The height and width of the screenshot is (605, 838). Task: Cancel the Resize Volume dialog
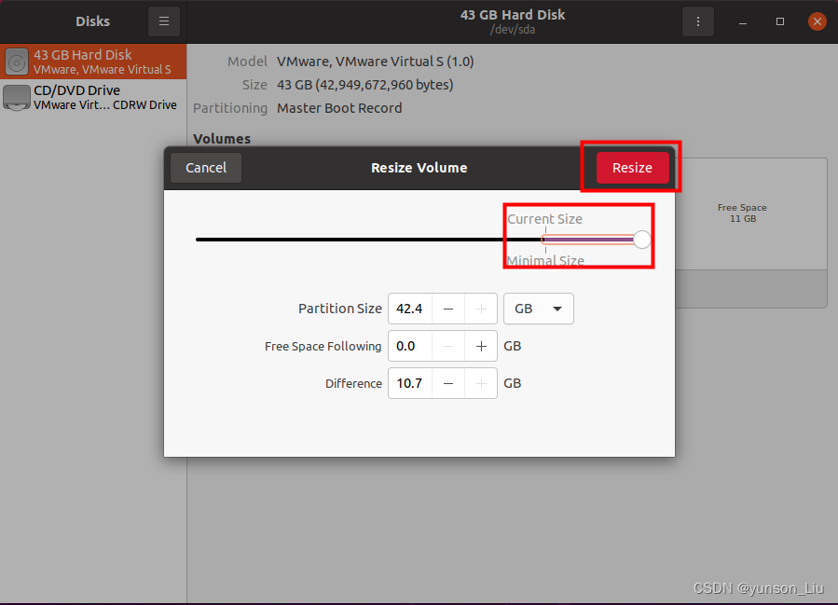coord(205,168)
